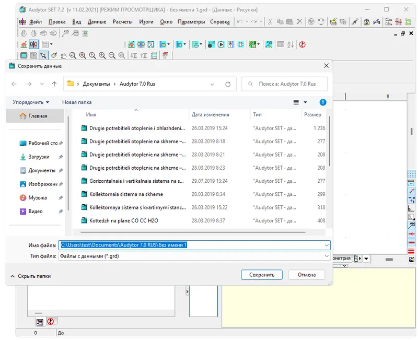Click the wrench tool icon in top toolbar

coord(355,21)
